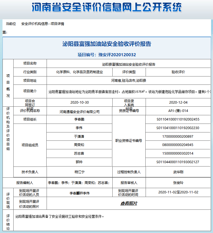Select technical lead name 嵇江宁
Viewport: 213px width, 233px height.
coord(80,172)
